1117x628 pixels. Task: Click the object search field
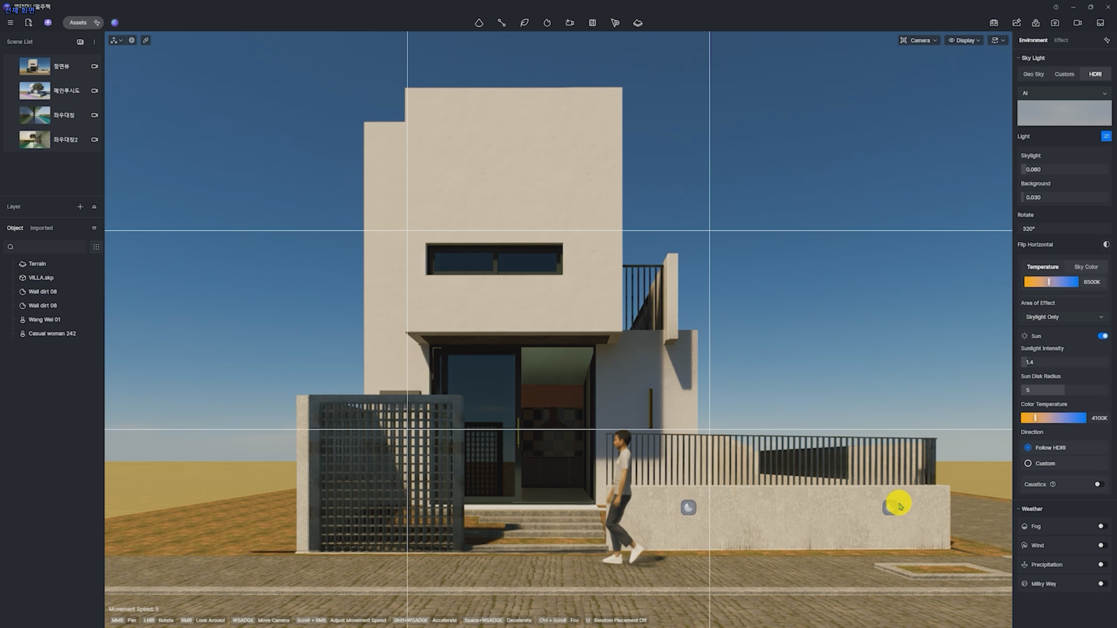[x=45, y=247]
